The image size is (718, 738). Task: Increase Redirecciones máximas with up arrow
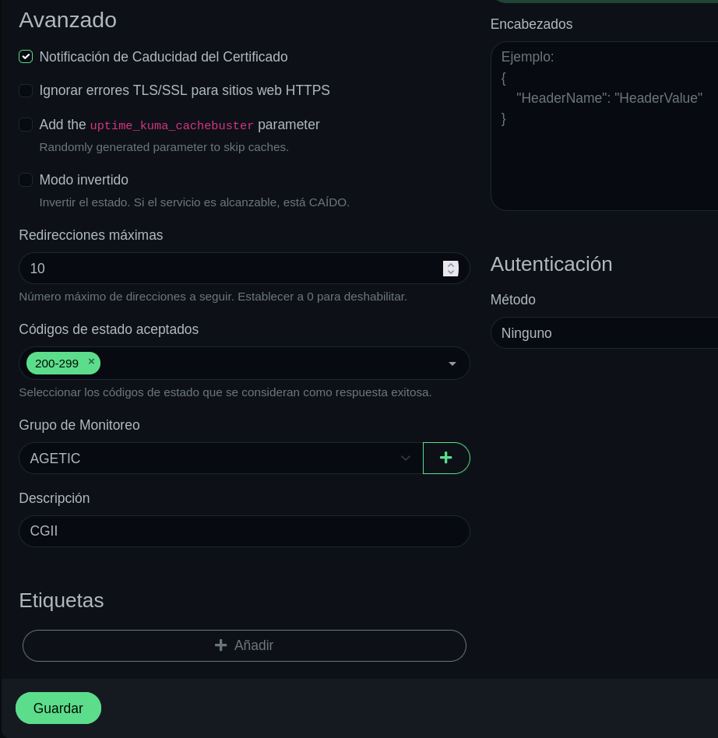(x=451, y=265)
